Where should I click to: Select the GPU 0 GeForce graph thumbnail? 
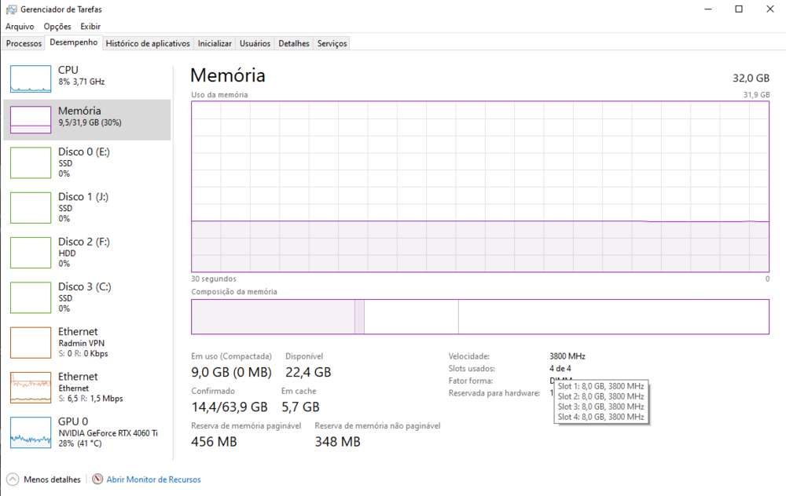click(x=31, y=432)
